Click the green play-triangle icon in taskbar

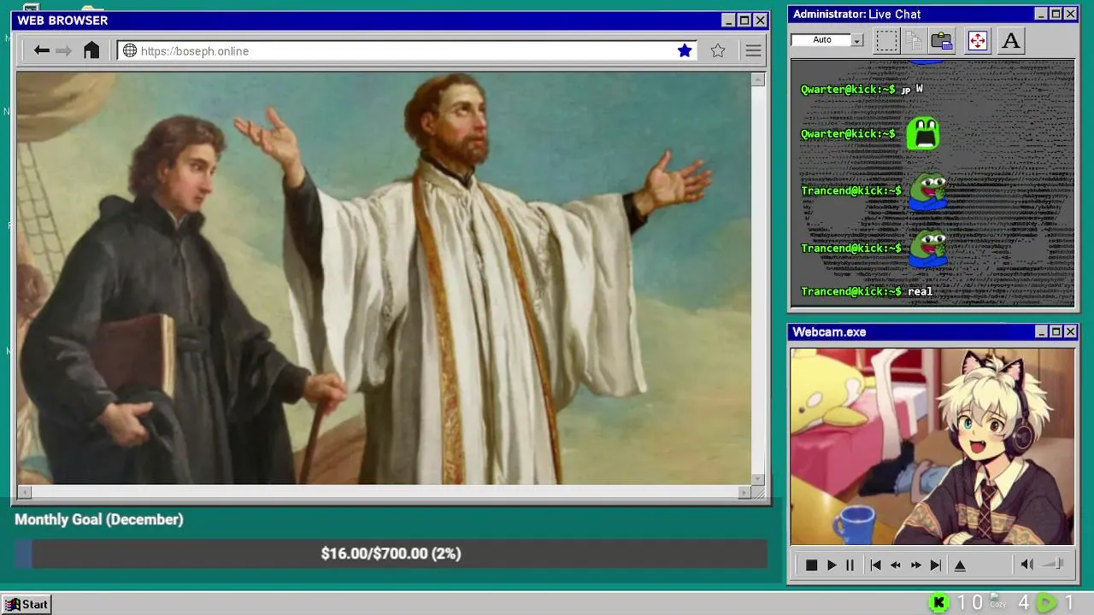(x=1046, y=603)
